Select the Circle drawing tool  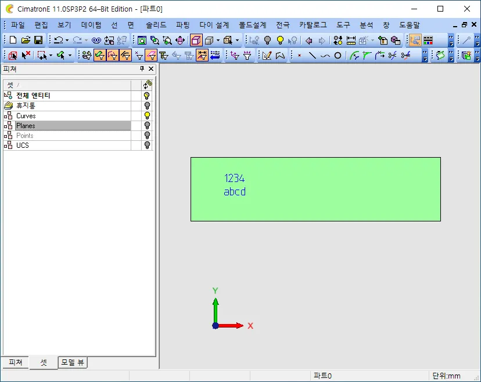click(x=338, y=56)
